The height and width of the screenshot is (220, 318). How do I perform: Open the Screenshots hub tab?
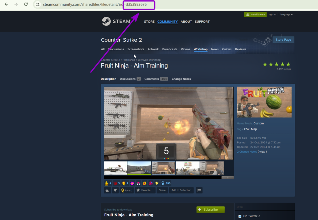(x=136, y=49)
